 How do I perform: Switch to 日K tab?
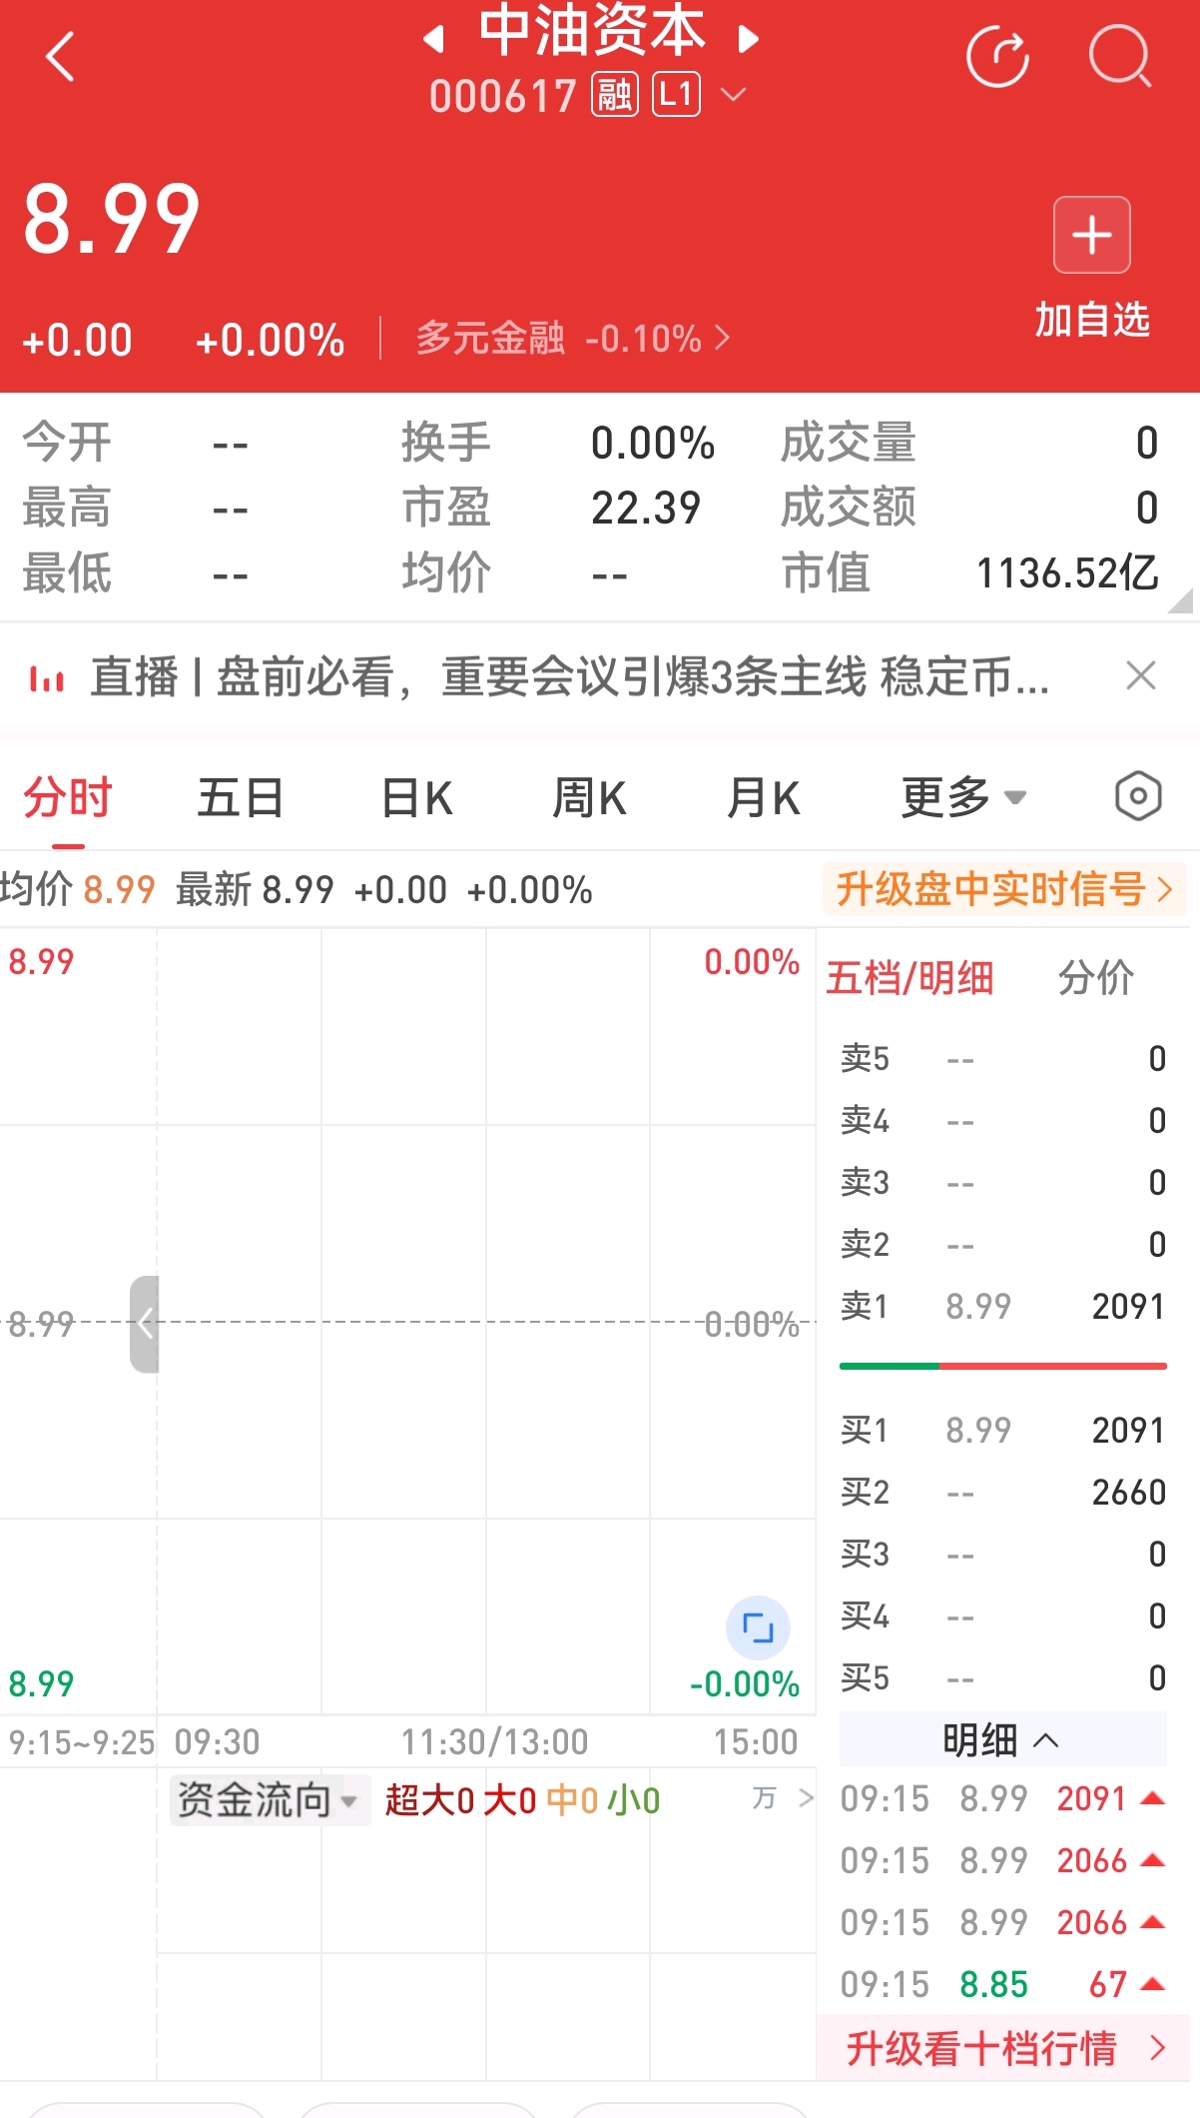pos(417,798)
